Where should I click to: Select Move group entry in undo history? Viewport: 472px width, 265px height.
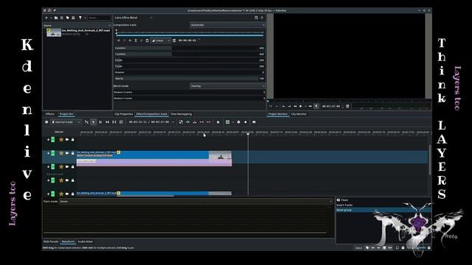tap(383, 210)
